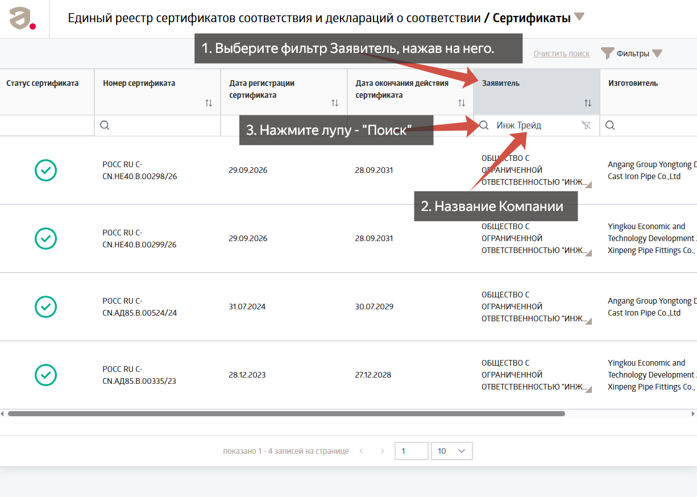
Task: Clear the Заявитель filter with funnel icon
Action: click(587, 126)
